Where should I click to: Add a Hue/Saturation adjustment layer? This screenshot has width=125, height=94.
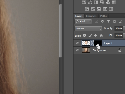tap(84, 2)
